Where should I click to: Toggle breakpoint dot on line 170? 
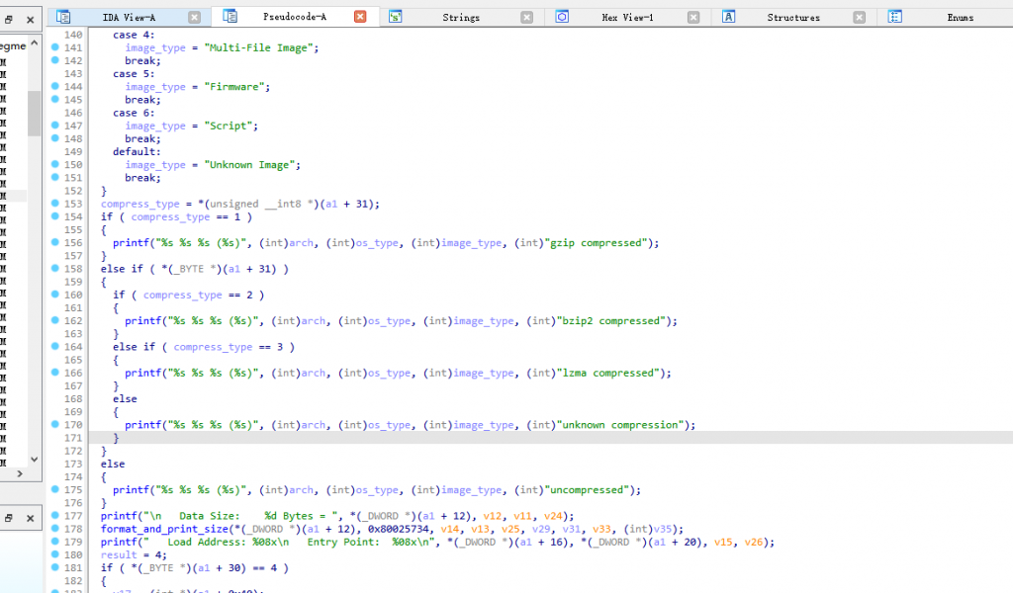(55, 425)
